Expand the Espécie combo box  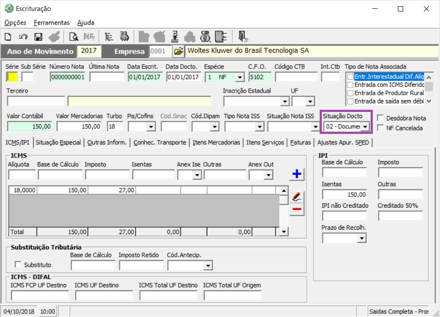(239, 77)
